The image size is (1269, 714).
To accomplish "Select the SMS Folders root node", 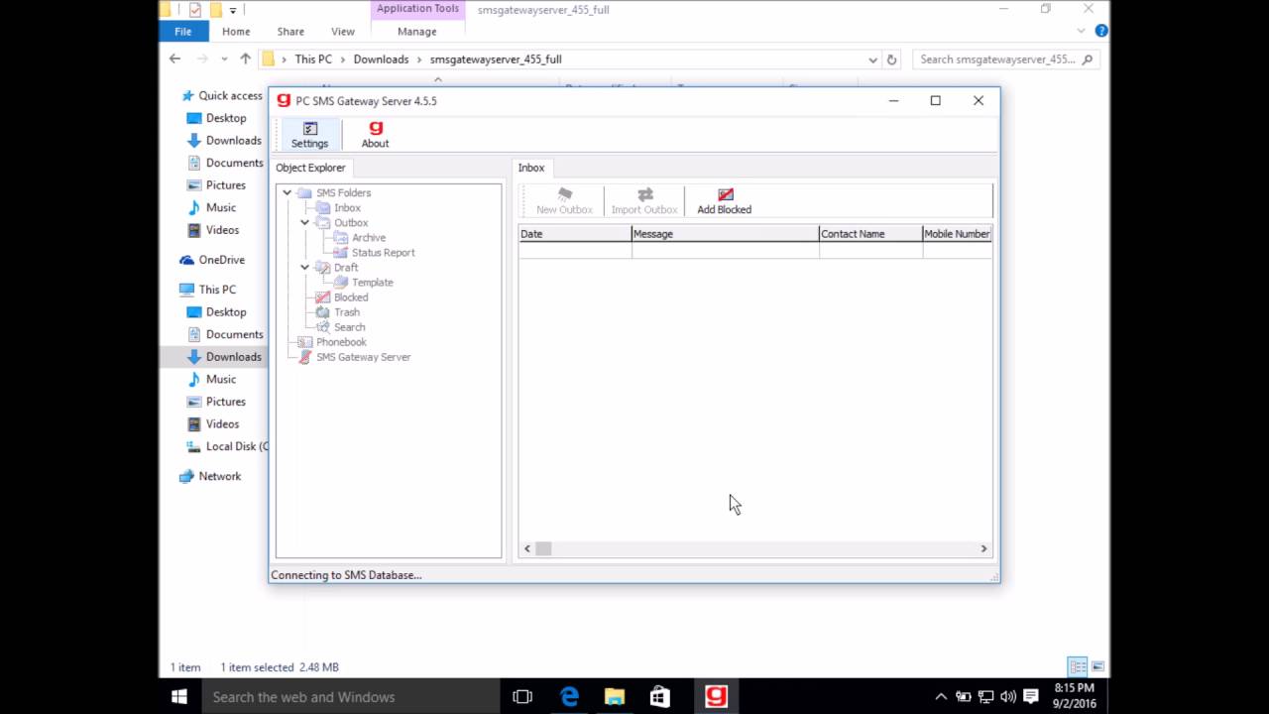I will tap(343, 193).
